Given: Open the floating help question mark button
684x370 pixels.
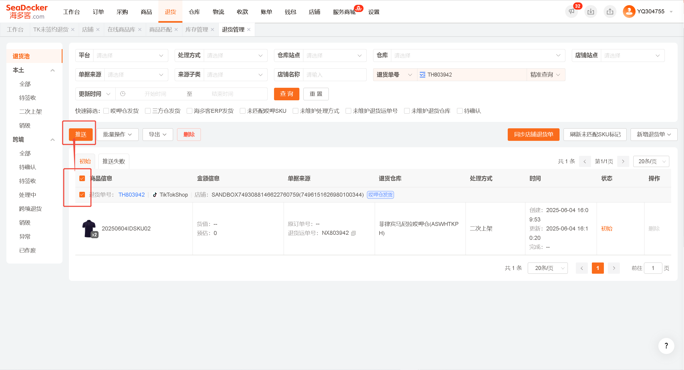Looking at the screenshot, I should [x=666, y=346].
